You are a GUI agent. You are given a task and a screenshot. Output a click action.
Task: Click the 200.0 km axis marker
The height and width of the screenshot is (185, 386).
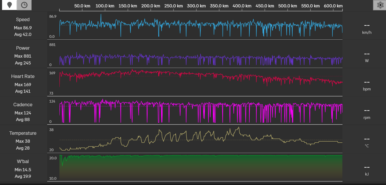151,6
